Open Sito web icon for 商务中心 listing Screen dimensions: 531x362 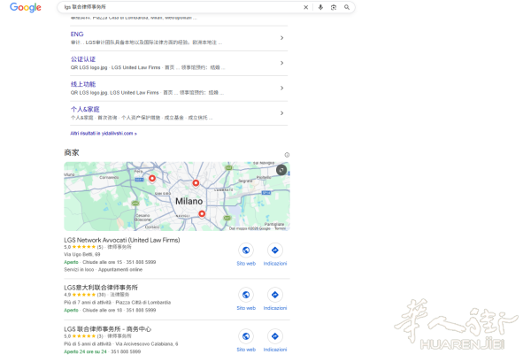click(246, 336)
